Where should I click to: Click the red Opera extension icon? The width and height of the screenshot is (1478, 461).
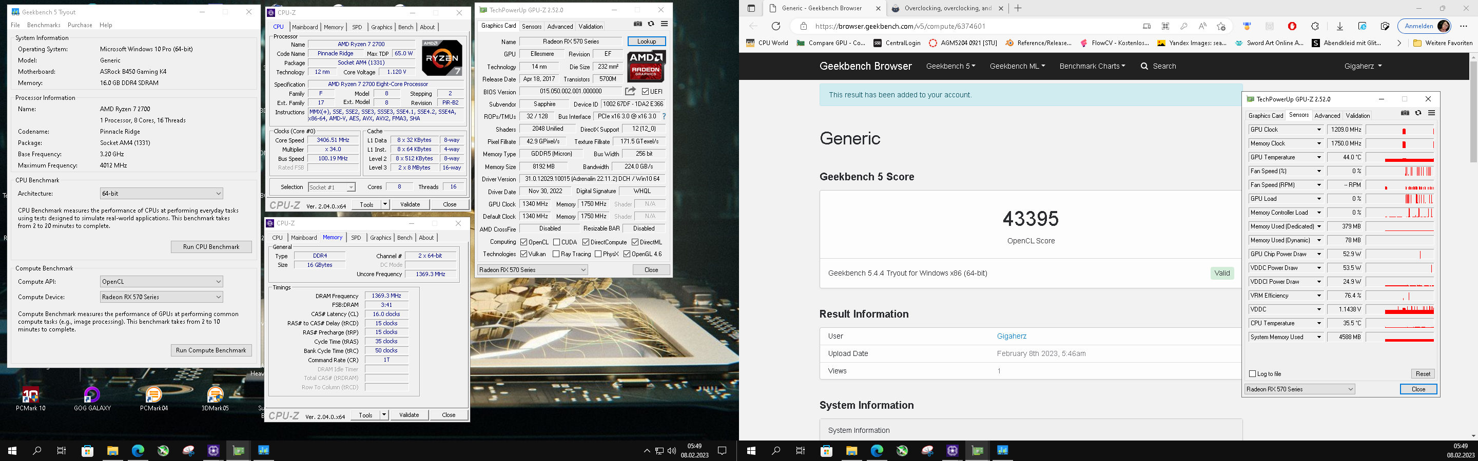point(1292,26)
